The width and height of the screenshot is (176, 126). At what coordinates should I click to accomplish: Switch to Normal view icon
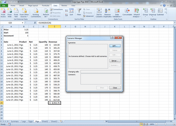pyautogui.click(x=141, y=124)
